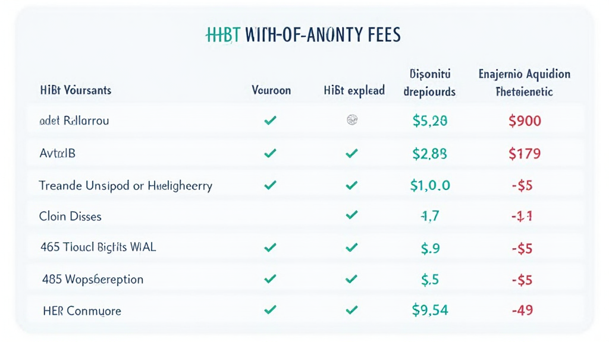
Task: Click HiBt explead checkmark in Treande Unsipod row
Action: tap(351, 185)
